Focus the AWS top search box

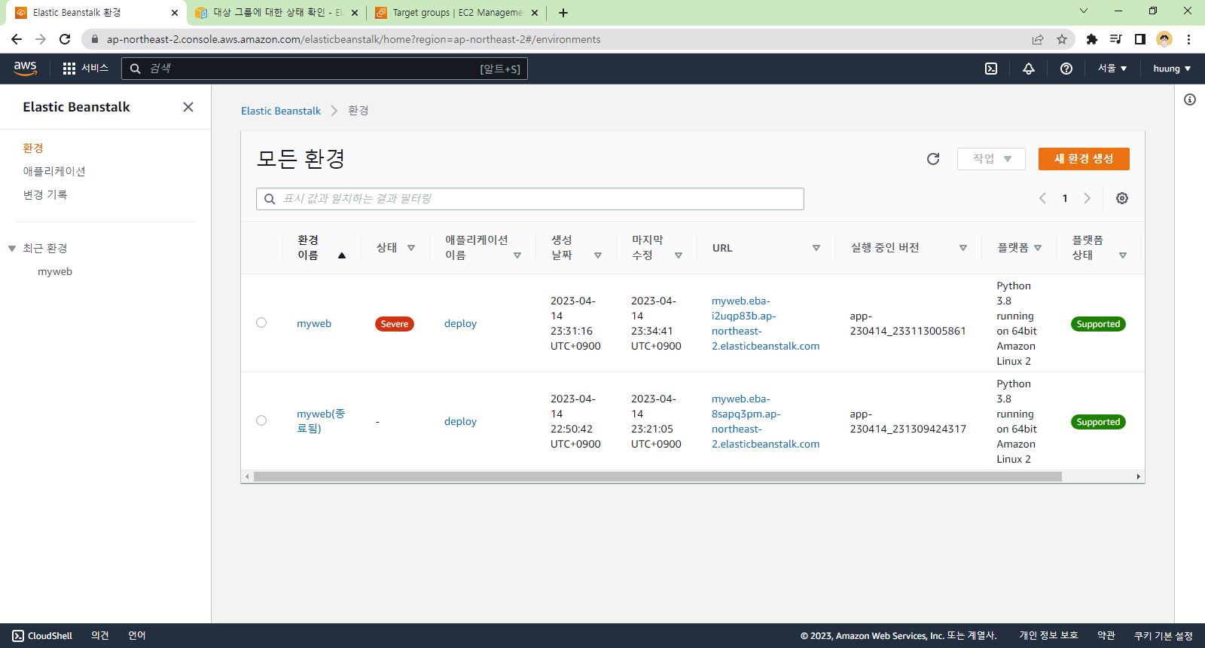click(325, 69)
